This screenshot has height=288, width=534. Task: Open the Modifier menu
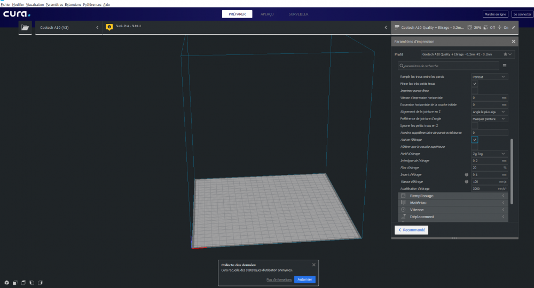18,4
